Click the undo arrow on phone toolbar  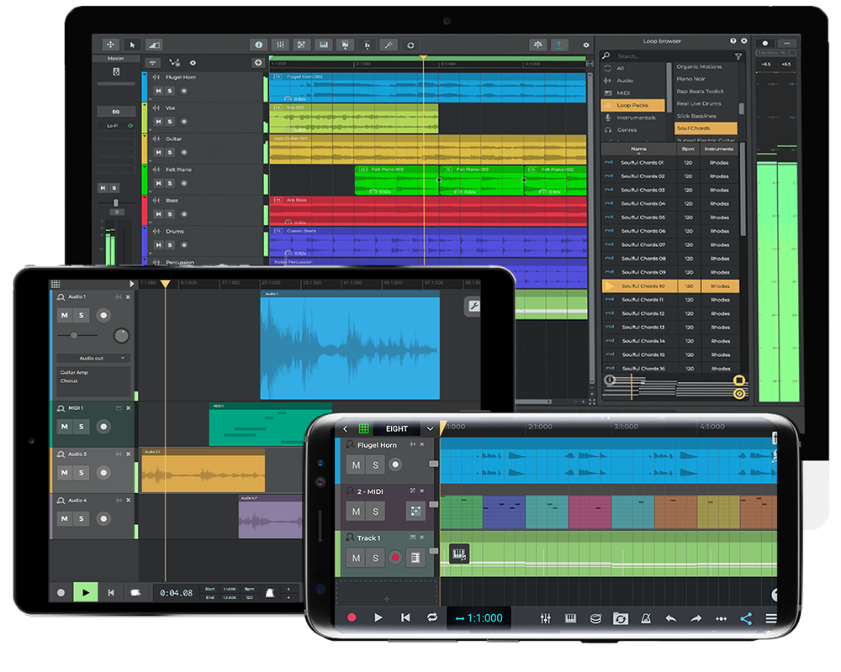tap(670, 618)
